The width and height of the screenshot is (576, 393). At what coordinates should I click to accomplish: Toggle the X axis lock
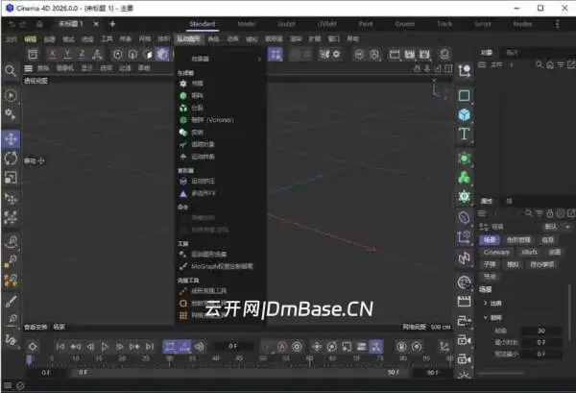[x=53, y=55]
